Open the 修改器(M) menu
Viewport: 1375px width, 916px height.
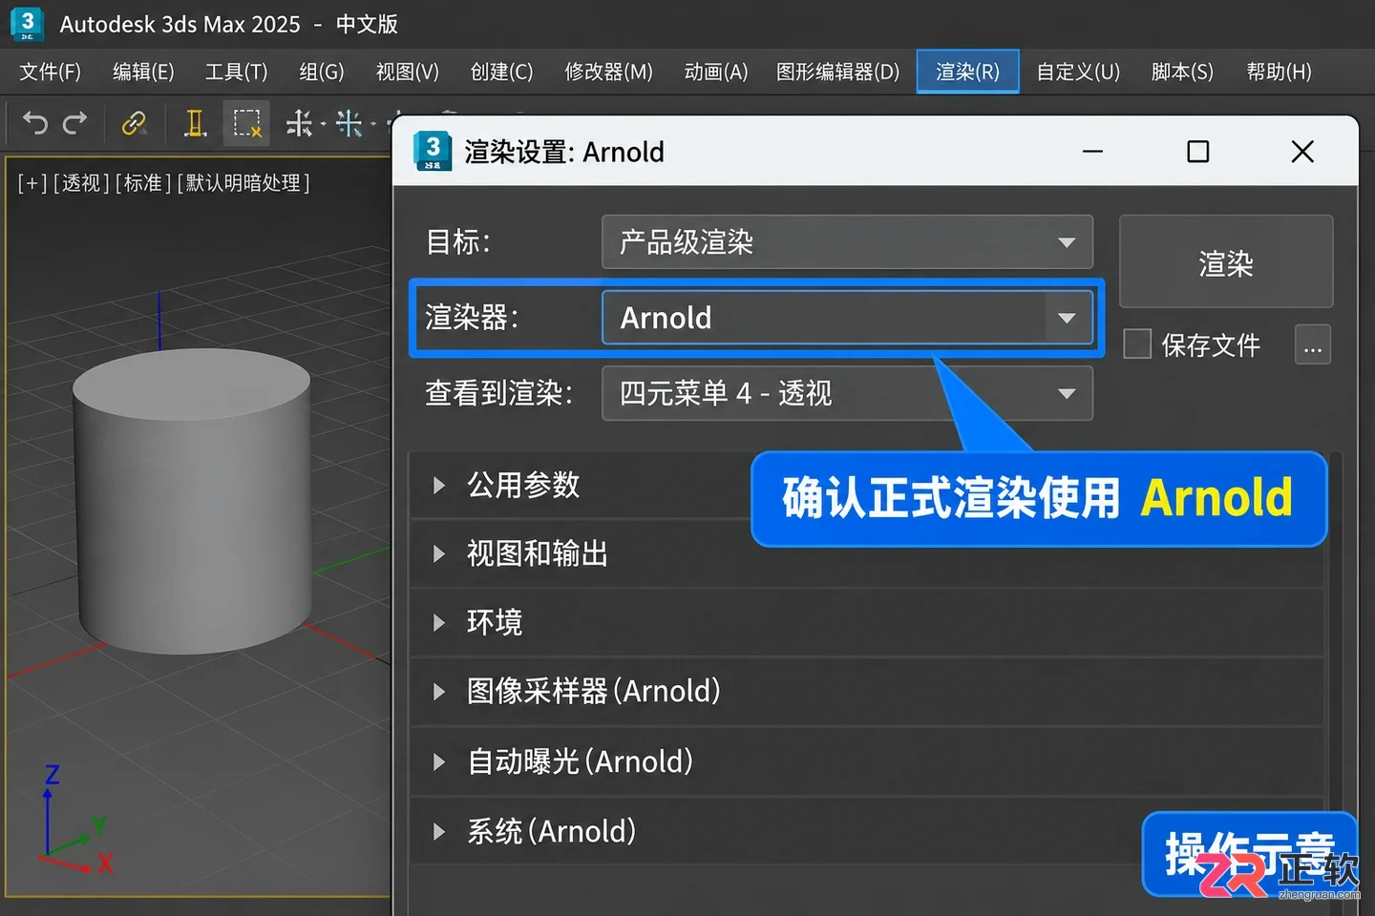click(608, 72)
